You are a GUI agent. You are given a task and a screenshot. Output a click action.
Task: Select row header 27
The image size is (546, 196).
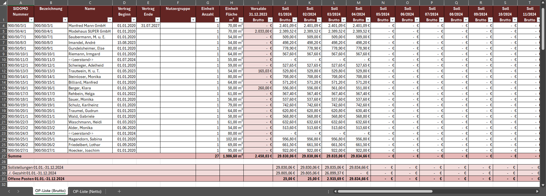coord(3,156)
